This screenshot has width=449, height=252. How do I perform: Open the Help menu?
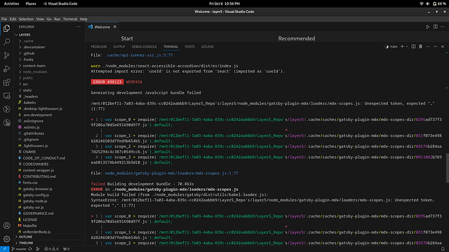pos(83,19)
